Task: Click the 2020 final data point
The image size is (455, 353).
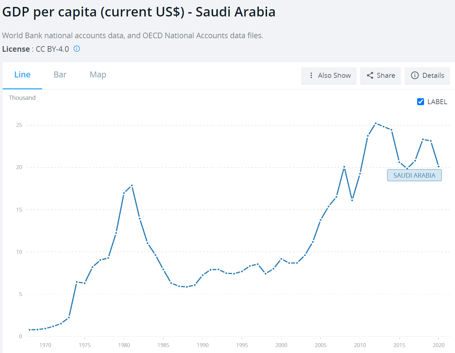Action: click(439, 166)
